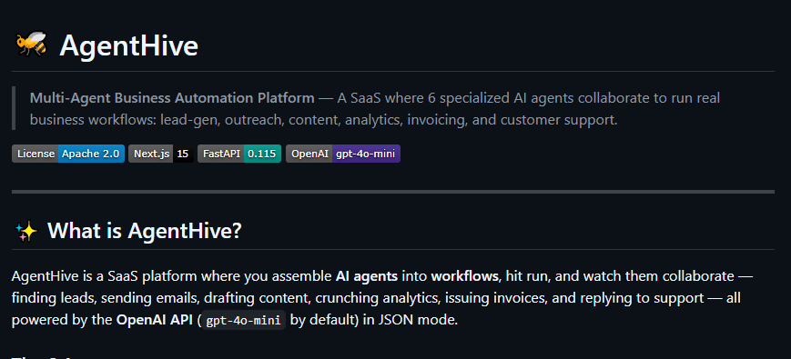This screenshot has width=791, height=359.
Task: Click the bold AI agents text
Action: [367, 276]
